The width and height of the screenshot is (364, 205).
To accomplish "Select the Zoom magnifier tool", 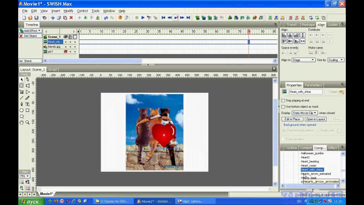I will 27,122.
